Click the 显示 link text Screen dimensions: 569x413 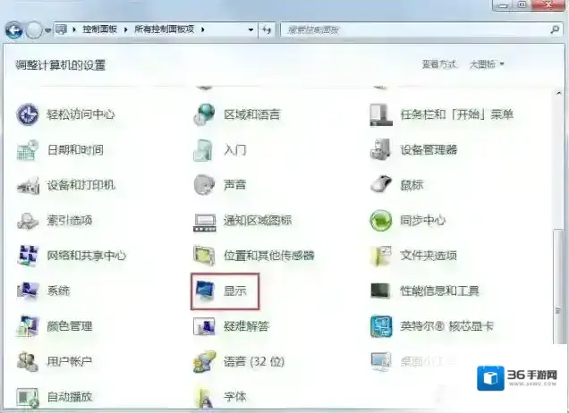coord(235,291)
